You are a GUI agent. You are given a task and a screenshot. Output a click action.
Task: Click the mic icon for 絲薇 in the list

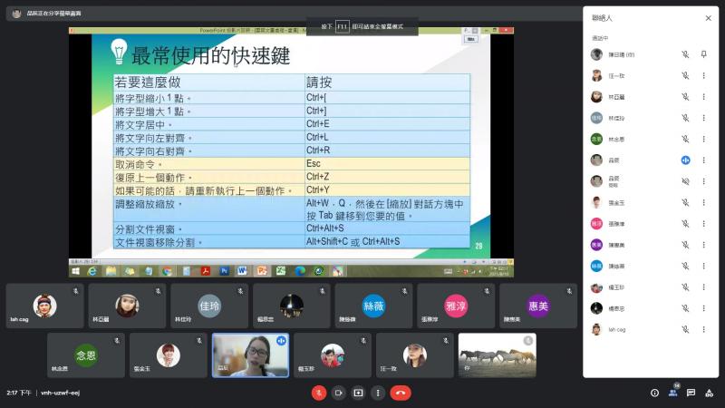[x=685, y=266]
